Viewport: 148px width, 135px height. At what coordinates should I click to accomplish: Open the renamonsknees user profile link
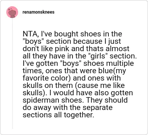coord(38,12)
